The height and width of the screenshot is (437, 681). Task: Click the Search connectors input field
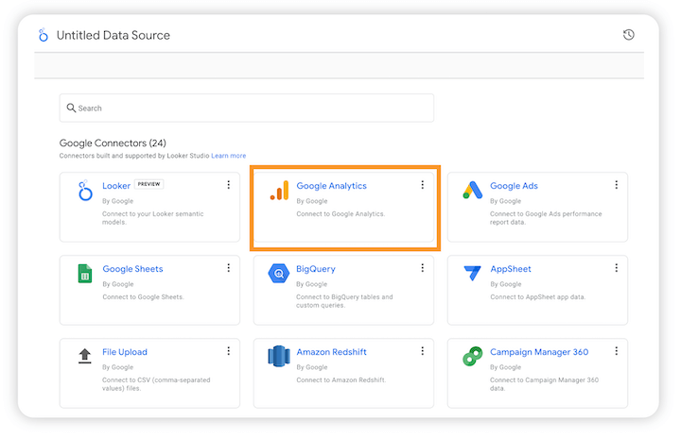click(246, 109)
